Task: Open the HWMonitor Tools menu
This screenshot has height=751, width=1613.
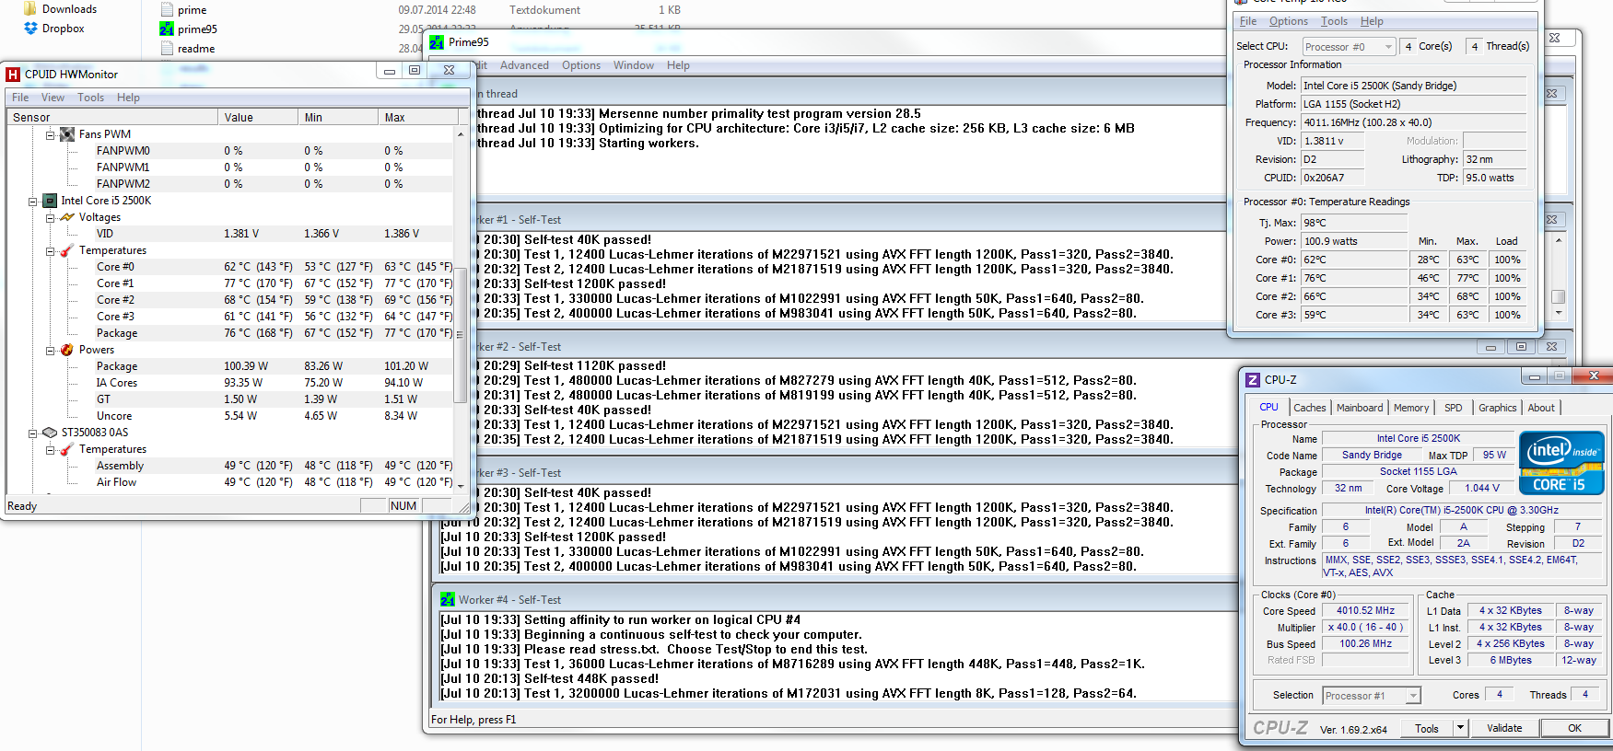Action: point(90,98)
